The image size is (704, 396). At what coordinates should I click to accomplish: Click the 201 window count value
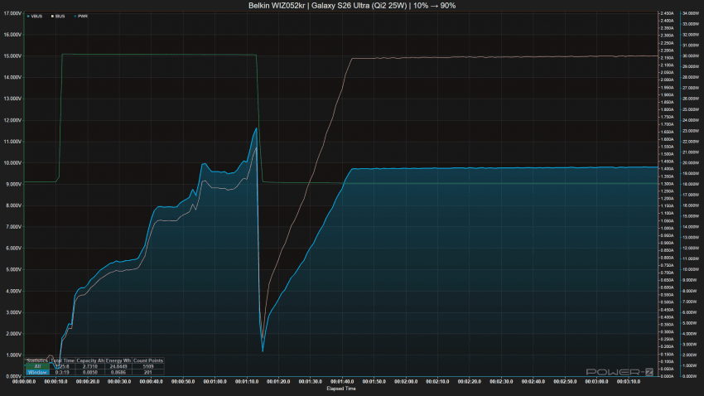pos(148,372)
